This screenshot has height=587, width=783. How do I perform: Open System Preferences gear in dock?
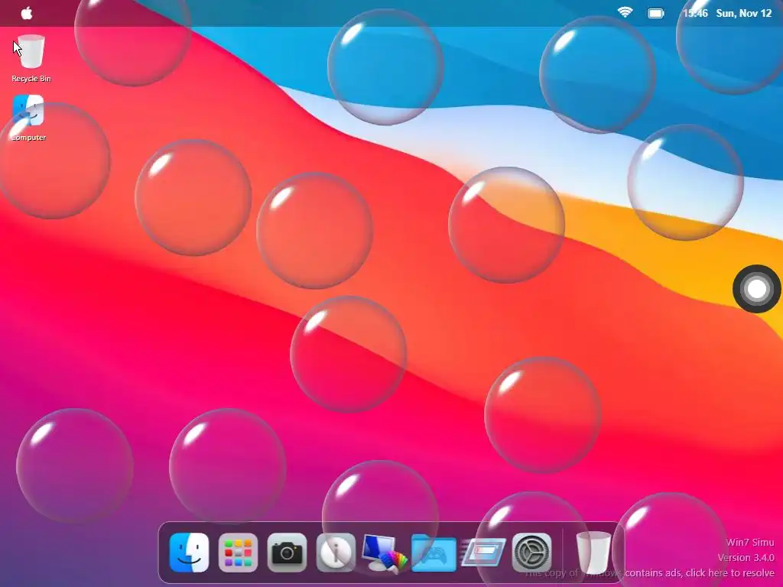pos(532,553)
